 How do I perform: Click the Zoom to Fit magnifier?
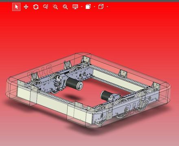65,7
